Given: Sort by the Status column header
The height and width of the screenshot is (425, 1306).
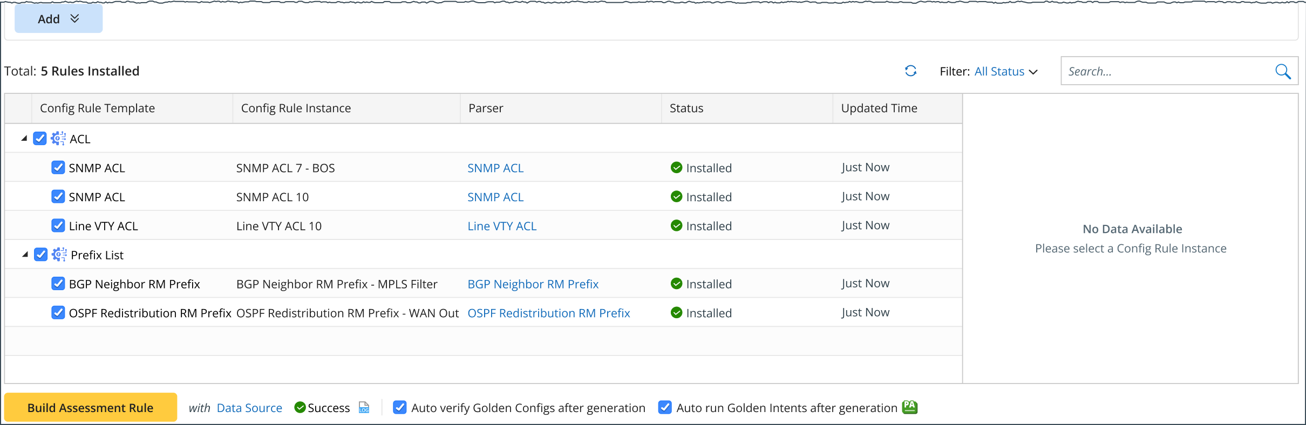Looking at the screenshot, I should click(x=686, y=108).
